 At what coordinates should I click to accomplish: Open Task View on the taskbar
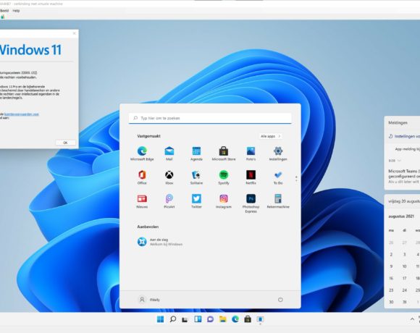click(185, 319)
